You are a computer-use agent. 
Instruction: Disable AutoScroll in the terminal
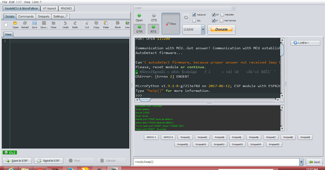click(194, 15)
